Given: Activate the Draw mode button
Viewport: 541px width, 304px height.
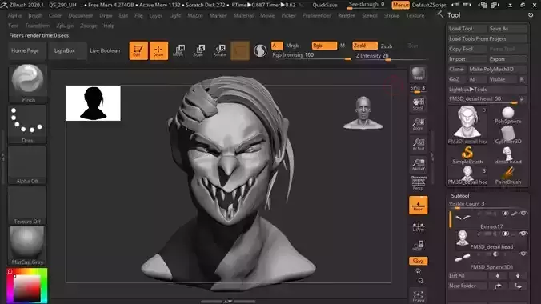Looking at the screenshot, I should tap(158, 50).
